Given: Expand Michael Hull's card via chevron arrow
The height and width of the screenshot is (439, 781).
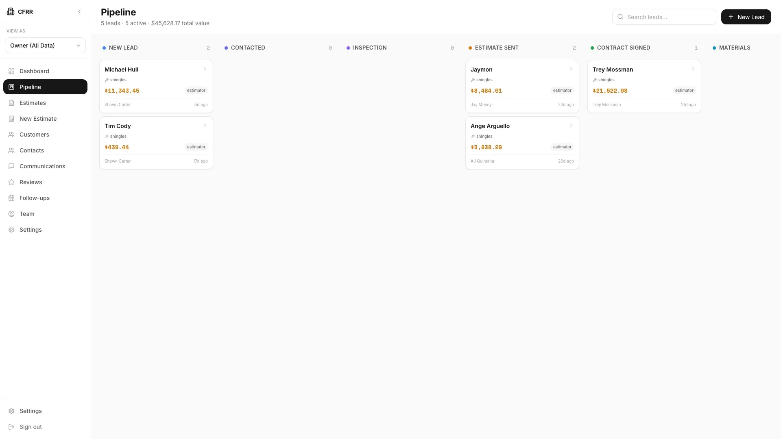Looking at the screenshot, I should click(x=205, y=69).
